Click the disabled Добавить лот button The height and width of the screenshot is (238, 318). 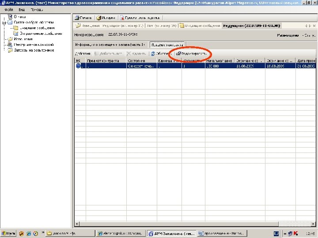(109, 54)
